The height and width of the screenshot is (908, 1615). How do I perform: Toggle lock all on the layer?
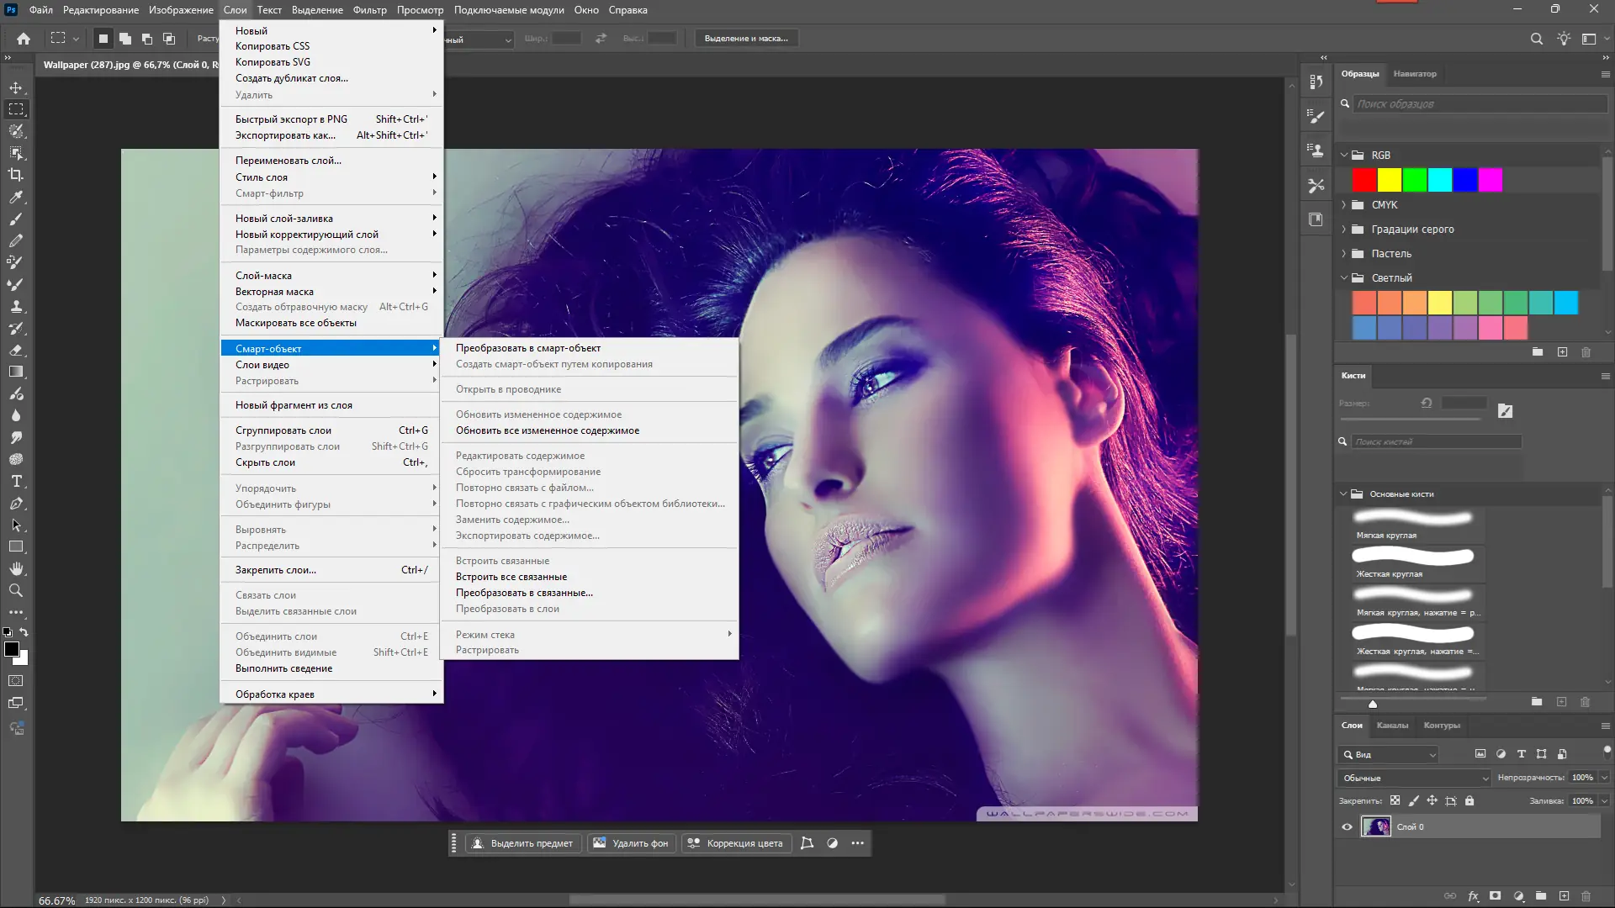point(1469,801)
